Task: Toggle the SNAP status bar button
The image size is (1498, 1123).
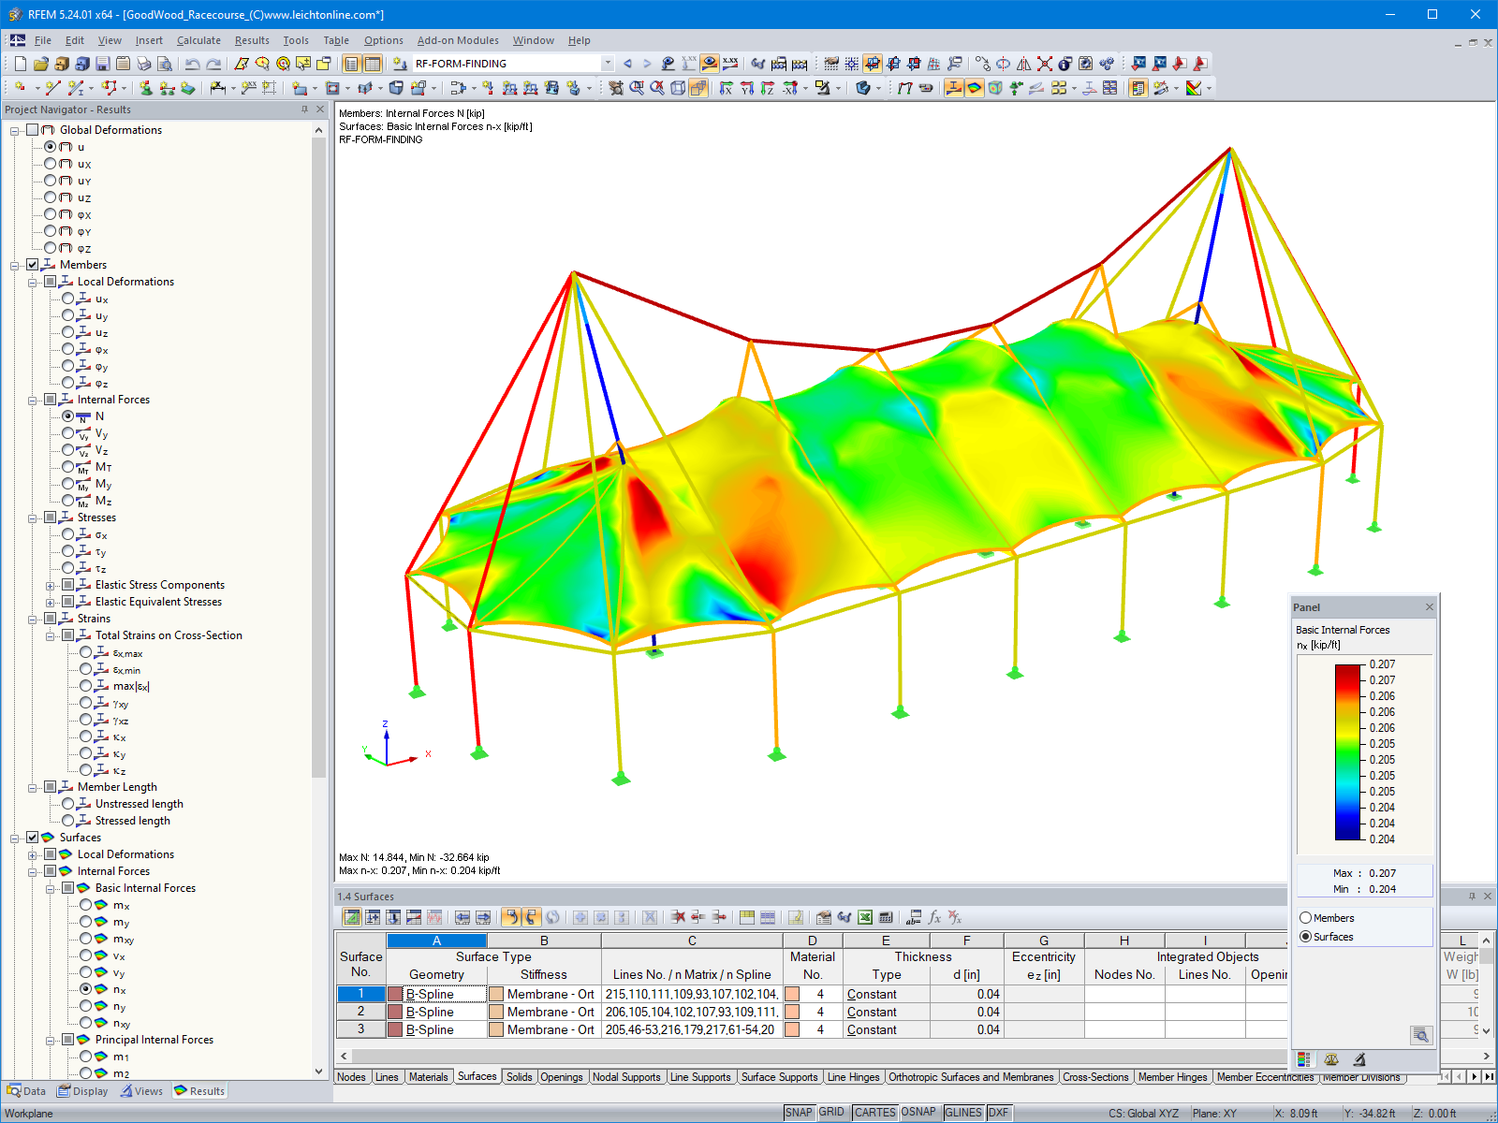Action: click(799, 1113)
